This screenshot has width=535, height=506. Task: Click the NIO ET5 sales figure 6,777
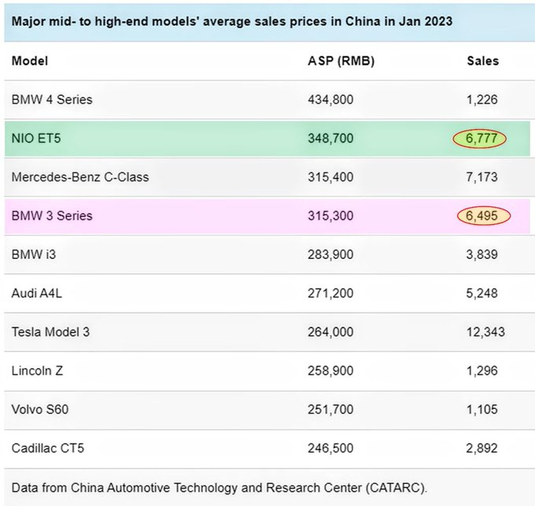tap(480, 139)
